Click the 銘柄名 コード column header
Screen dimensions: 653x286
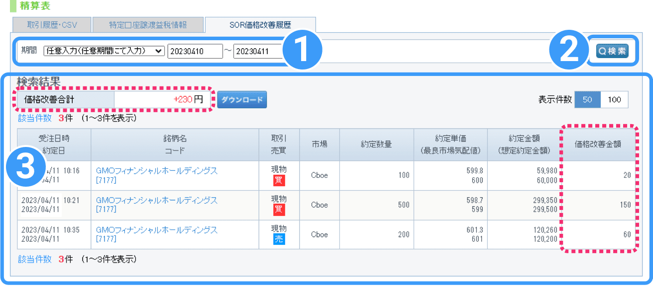tap(175, 144)
